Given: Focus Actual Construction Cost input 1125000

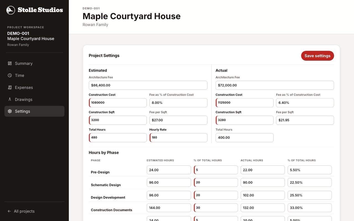Looking at the screenshot, I should [x=244, y=103].
